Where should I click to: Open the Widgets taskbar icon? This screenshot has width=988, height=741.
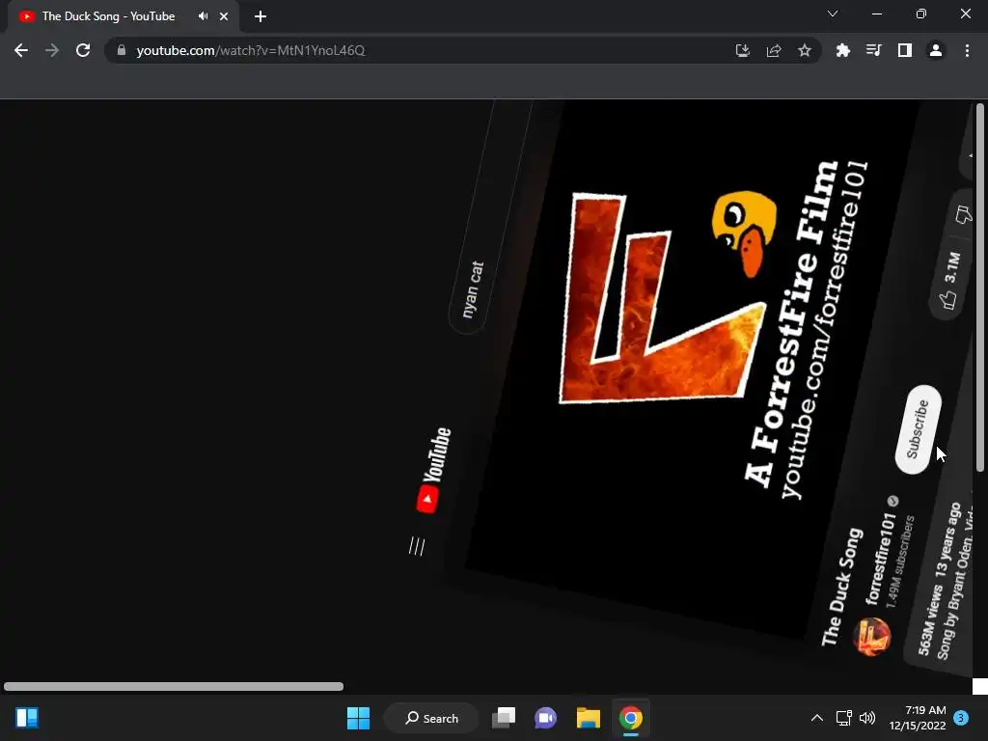26,718
